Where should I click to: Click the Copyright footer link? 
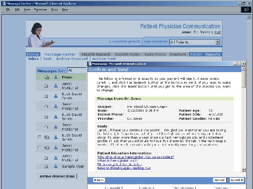coord(114,188)
